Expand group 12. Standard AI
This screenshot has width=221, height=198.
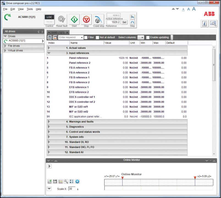pos(49,152)
